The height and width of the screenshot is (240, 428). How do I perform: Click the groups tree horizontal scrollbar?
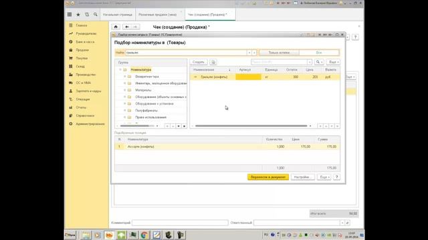[x=137, y=126]
